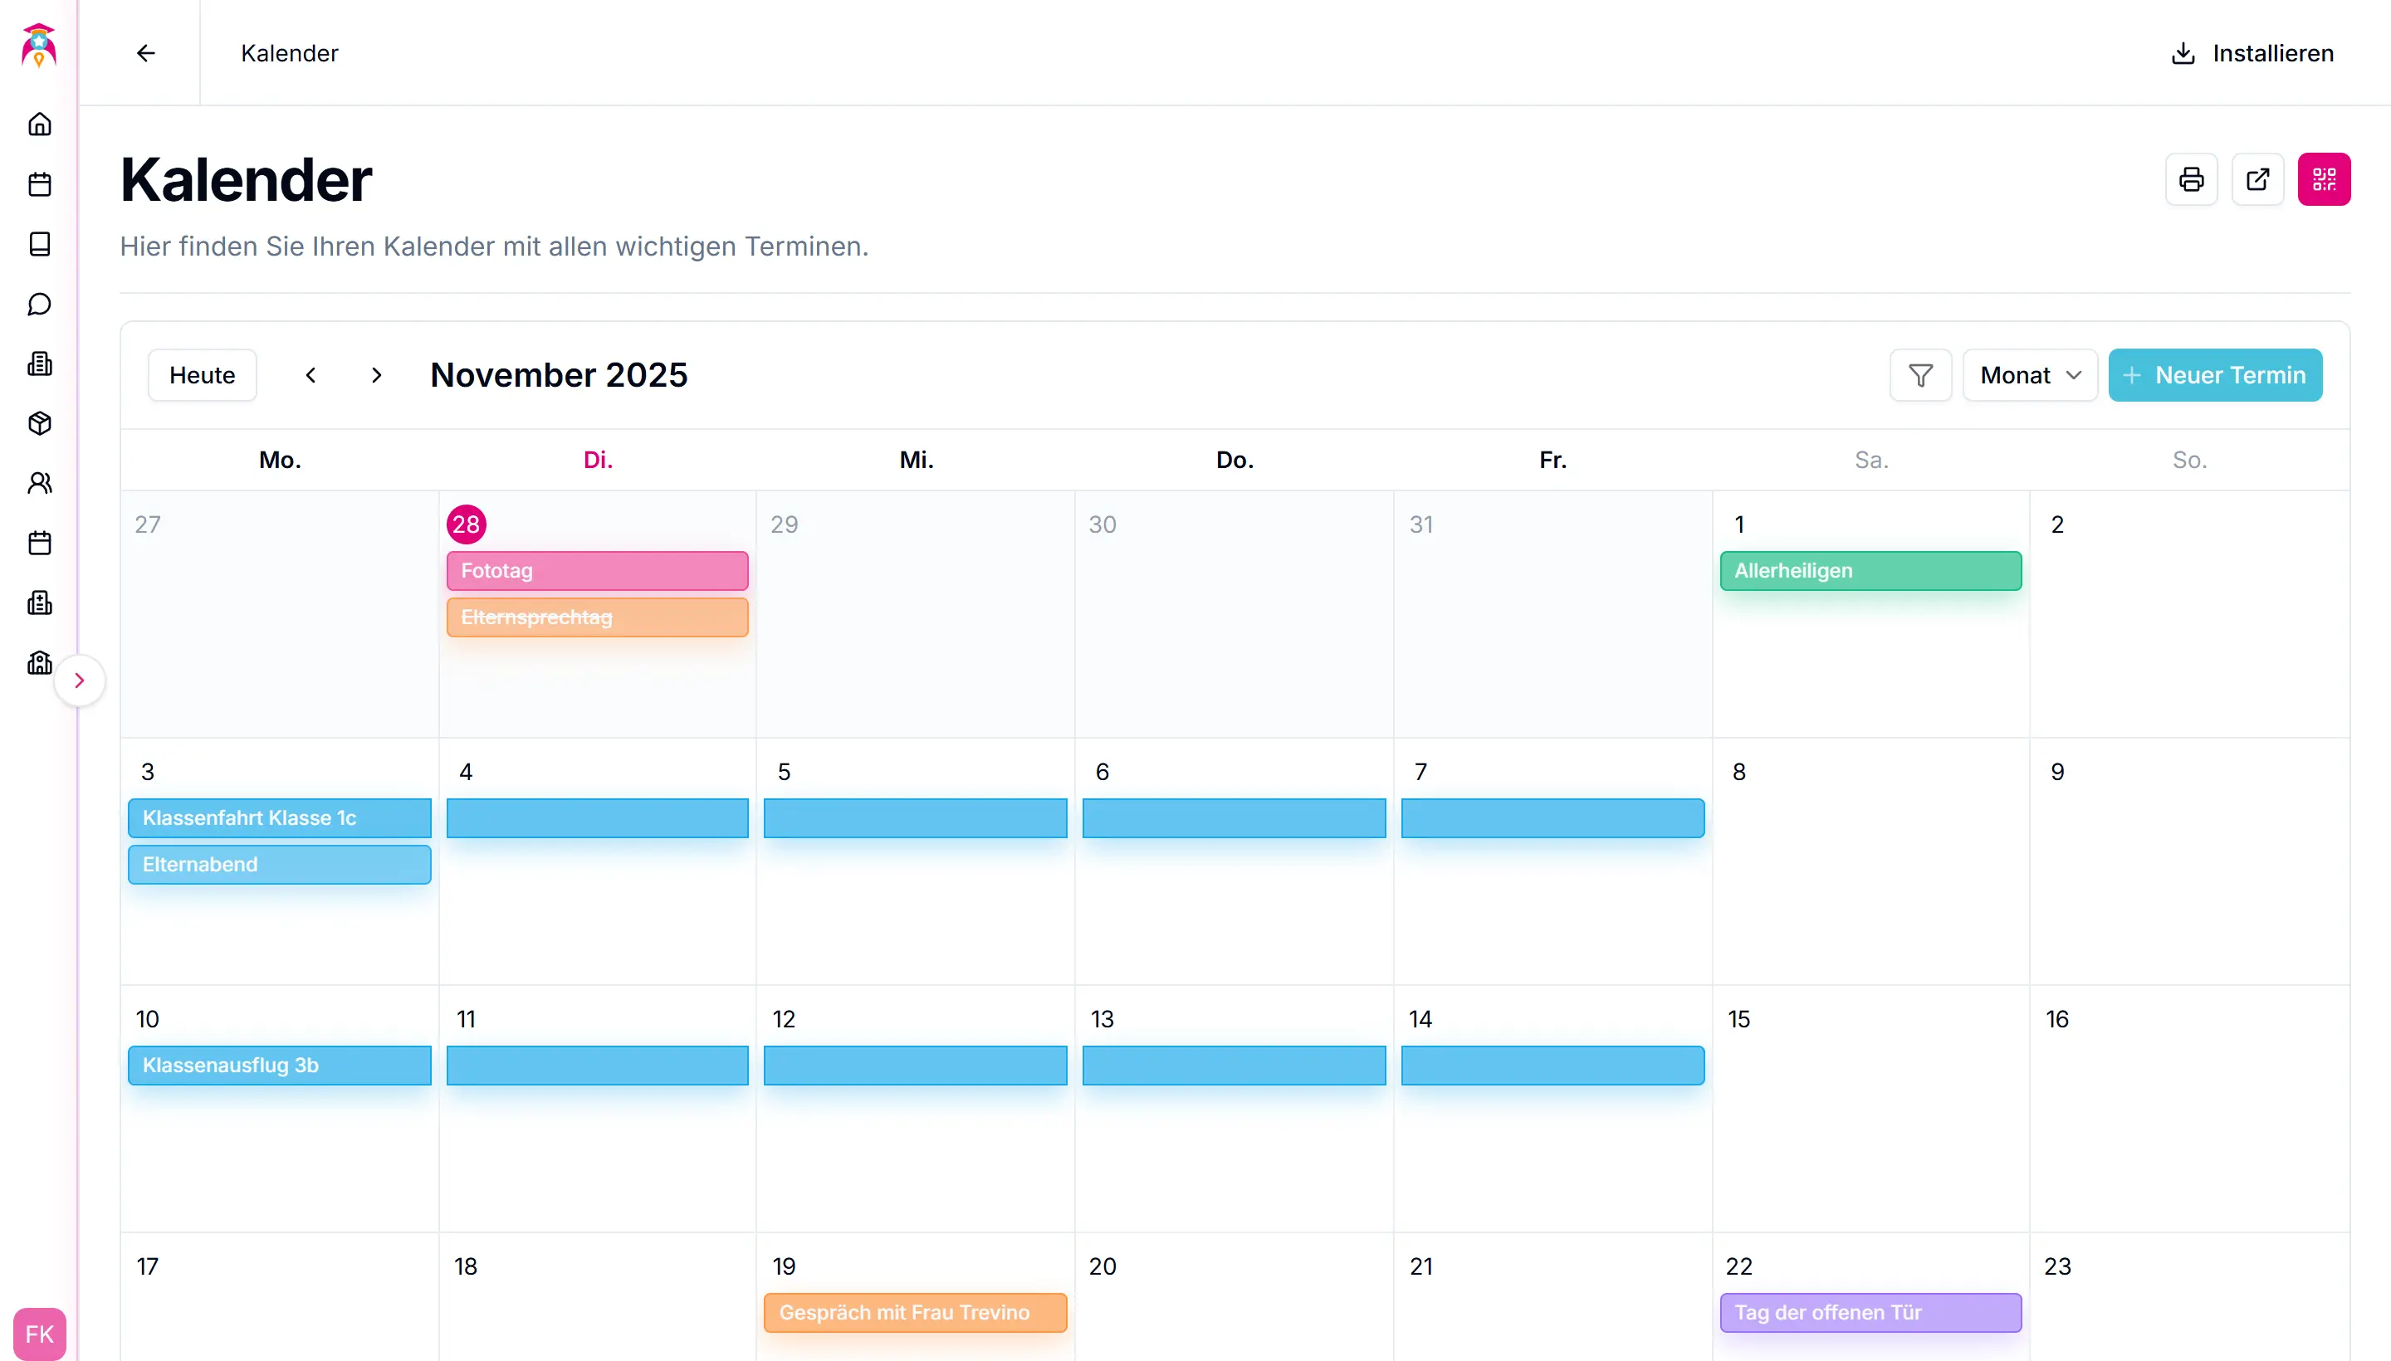Click the home icon in sidebar
The height and width of the screenshot is (1361, 2391).
click(x=39, y=124)
